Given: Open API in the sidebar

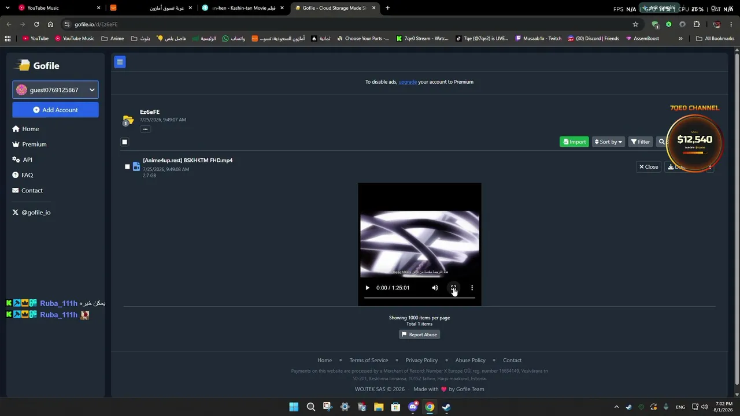Looking at the screenshot, I should point(23,159).
